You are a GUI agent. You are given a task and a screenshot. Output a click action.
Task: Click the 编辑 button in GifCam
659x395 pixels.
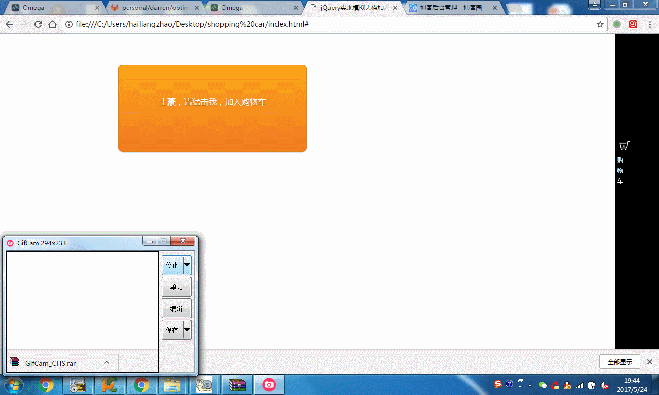point(177,309)
